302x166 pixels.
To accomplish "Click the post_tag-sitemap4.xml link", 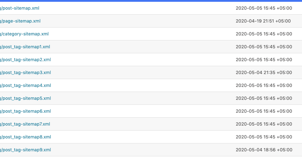I will [26, 86].
